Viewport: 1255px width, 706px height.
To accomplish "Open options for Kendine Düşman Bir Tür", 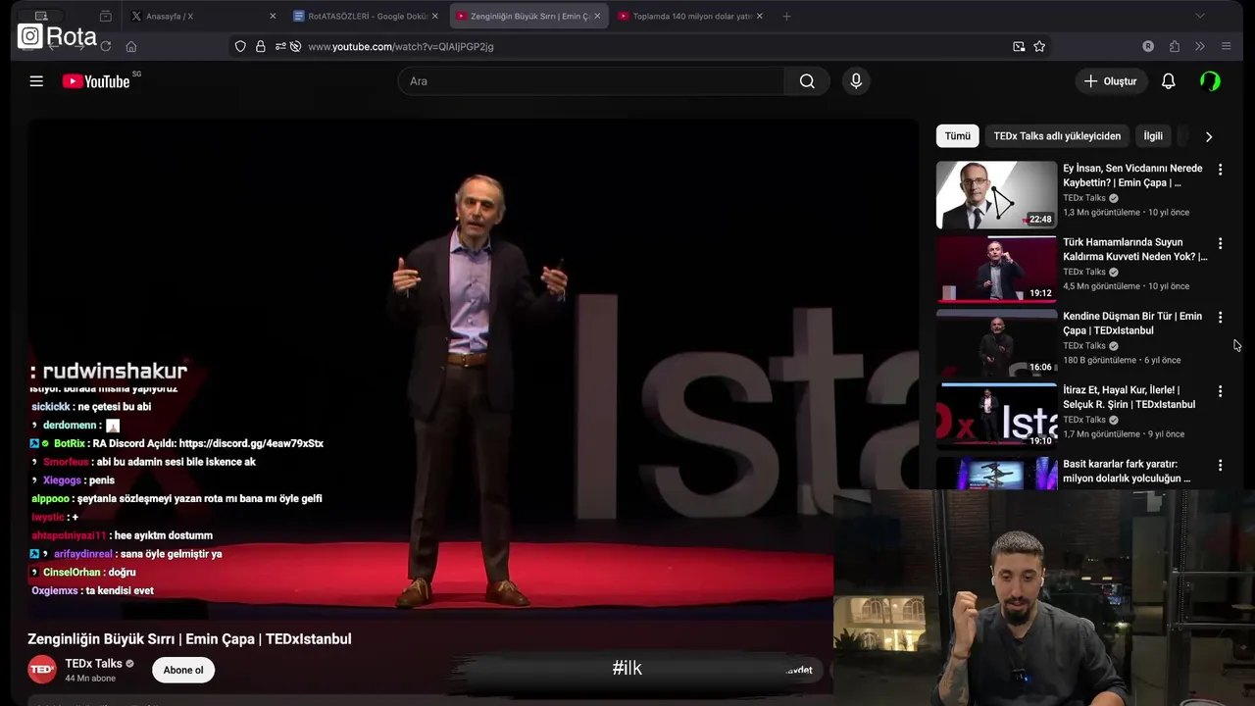I will point(1220,318).
